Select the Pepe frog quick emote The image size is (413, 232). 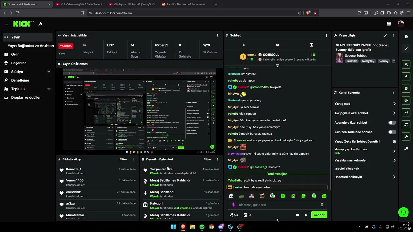point(241,196)
